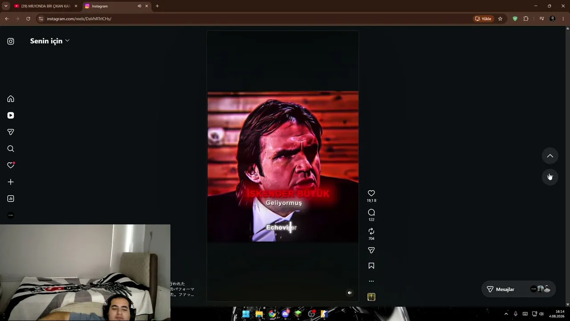Open the Windows Start menu

[x=246, y=314]
